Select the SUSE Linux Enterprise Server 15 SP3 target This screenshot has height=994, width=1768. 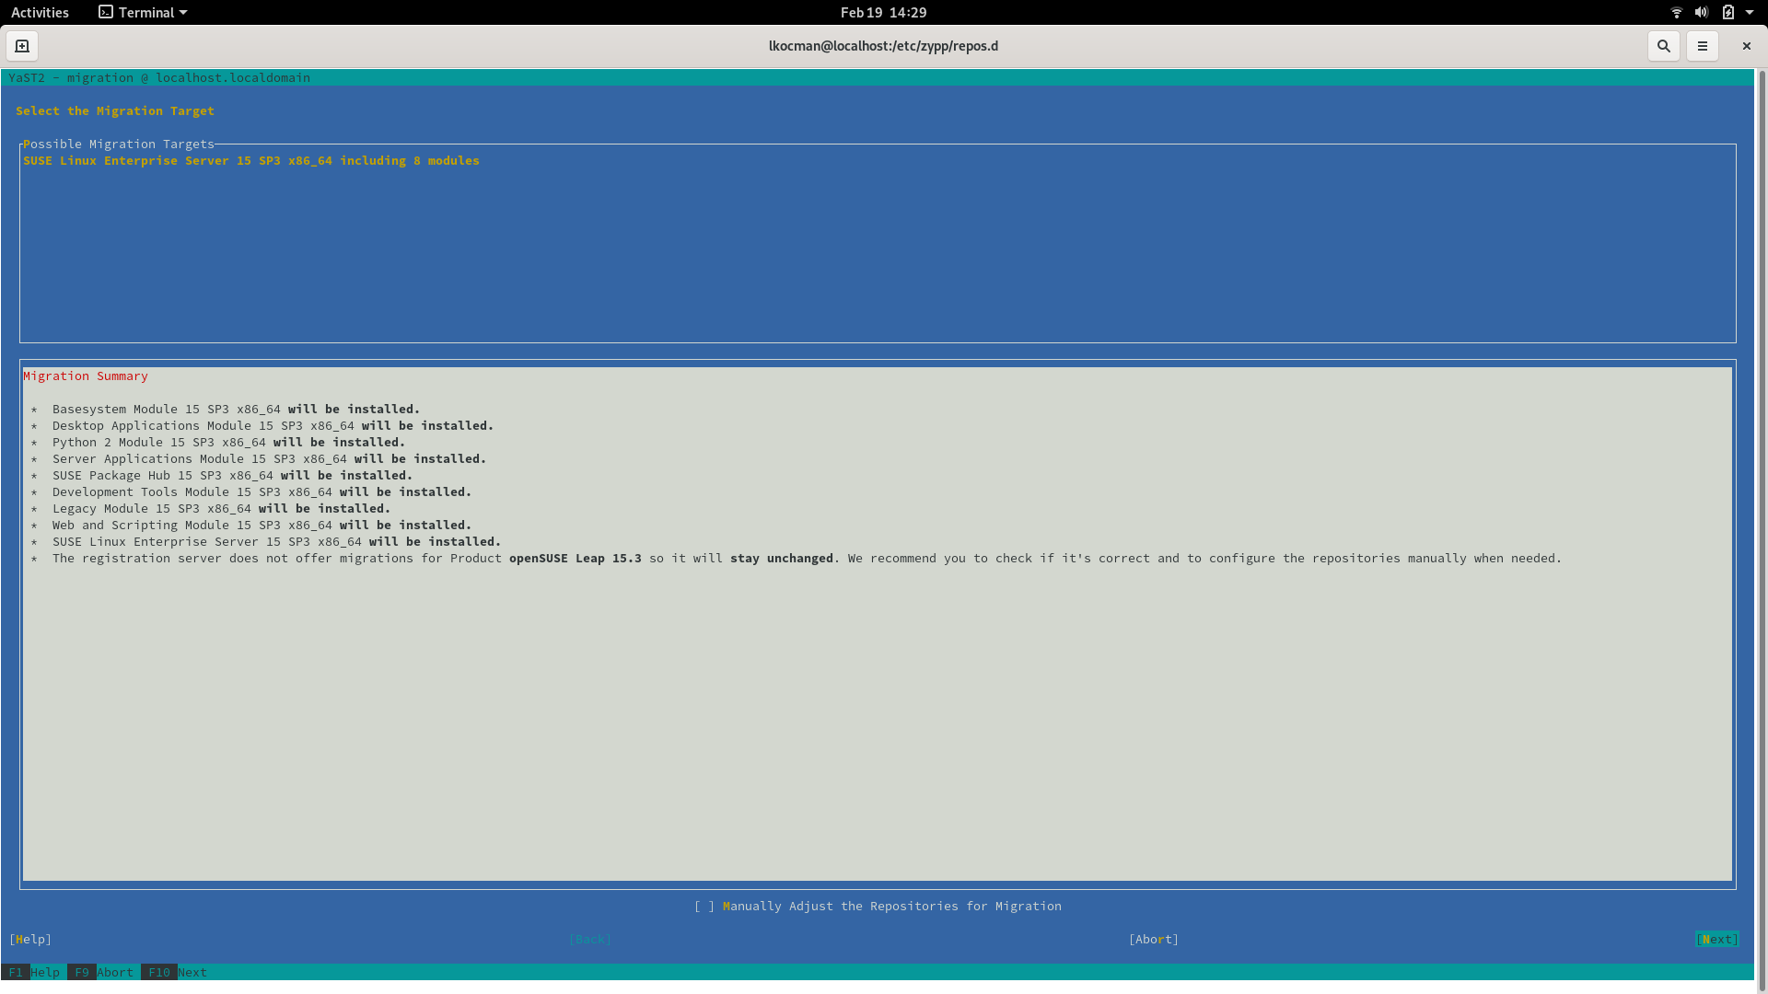click(x=250, y=161)
